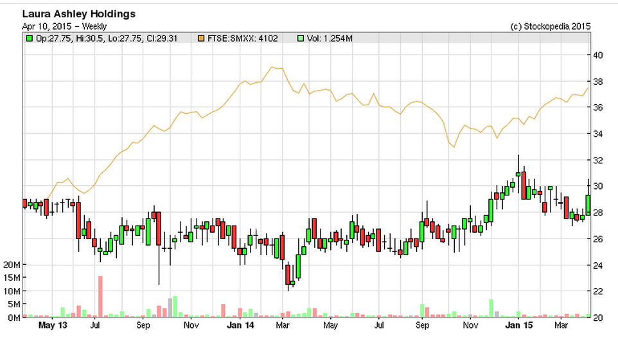Viewport: 618px width, 342px height.
Task: Click the '15M' volume axis label
Action: [12, 278]
